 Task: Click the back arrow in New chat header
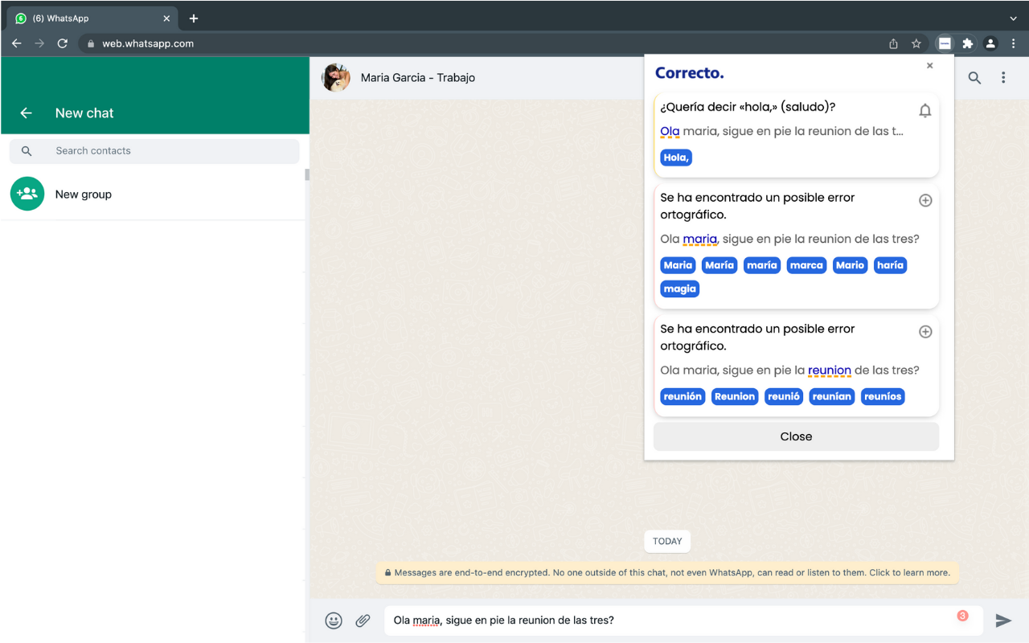pos(27,113)
